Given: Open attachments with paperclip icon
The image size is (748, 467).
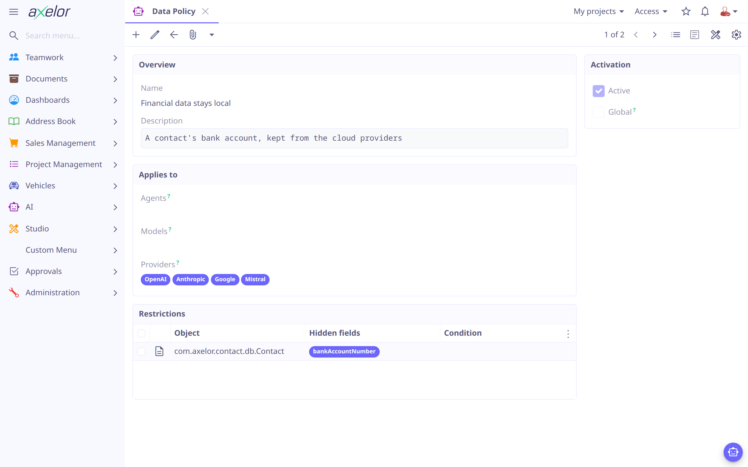Looking at the screenshot, I should click(x=193, y=35).
